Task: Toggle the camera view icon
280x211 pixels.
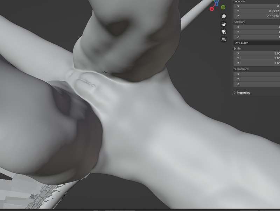Action: tap(224, 32)
